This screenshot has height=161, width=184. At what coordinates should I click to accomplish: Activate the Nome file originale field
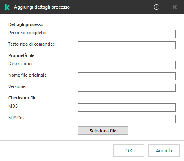point(127,76)
